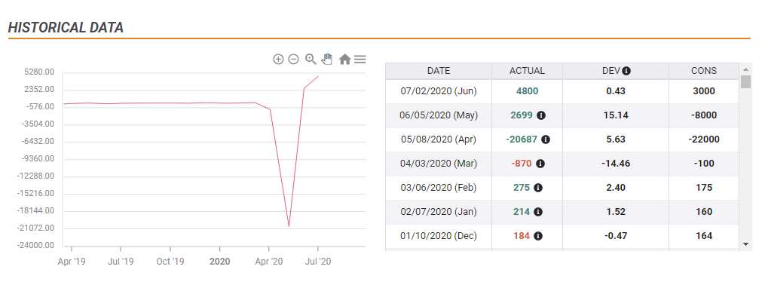Click the ACTUAL column header

[528, 71]
